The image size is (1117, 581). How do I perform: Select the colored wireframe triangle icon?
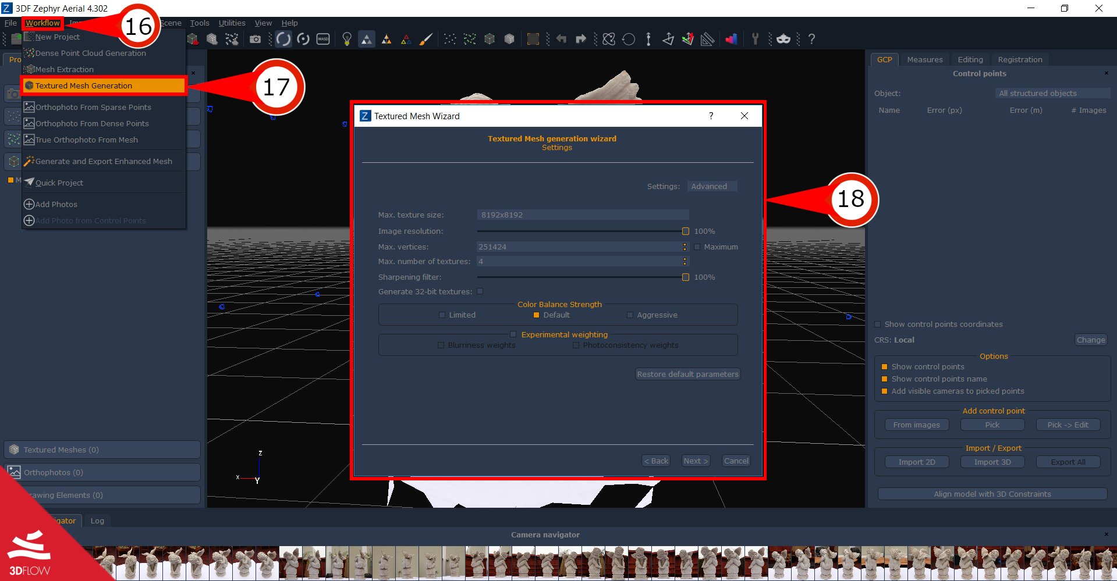406,39
